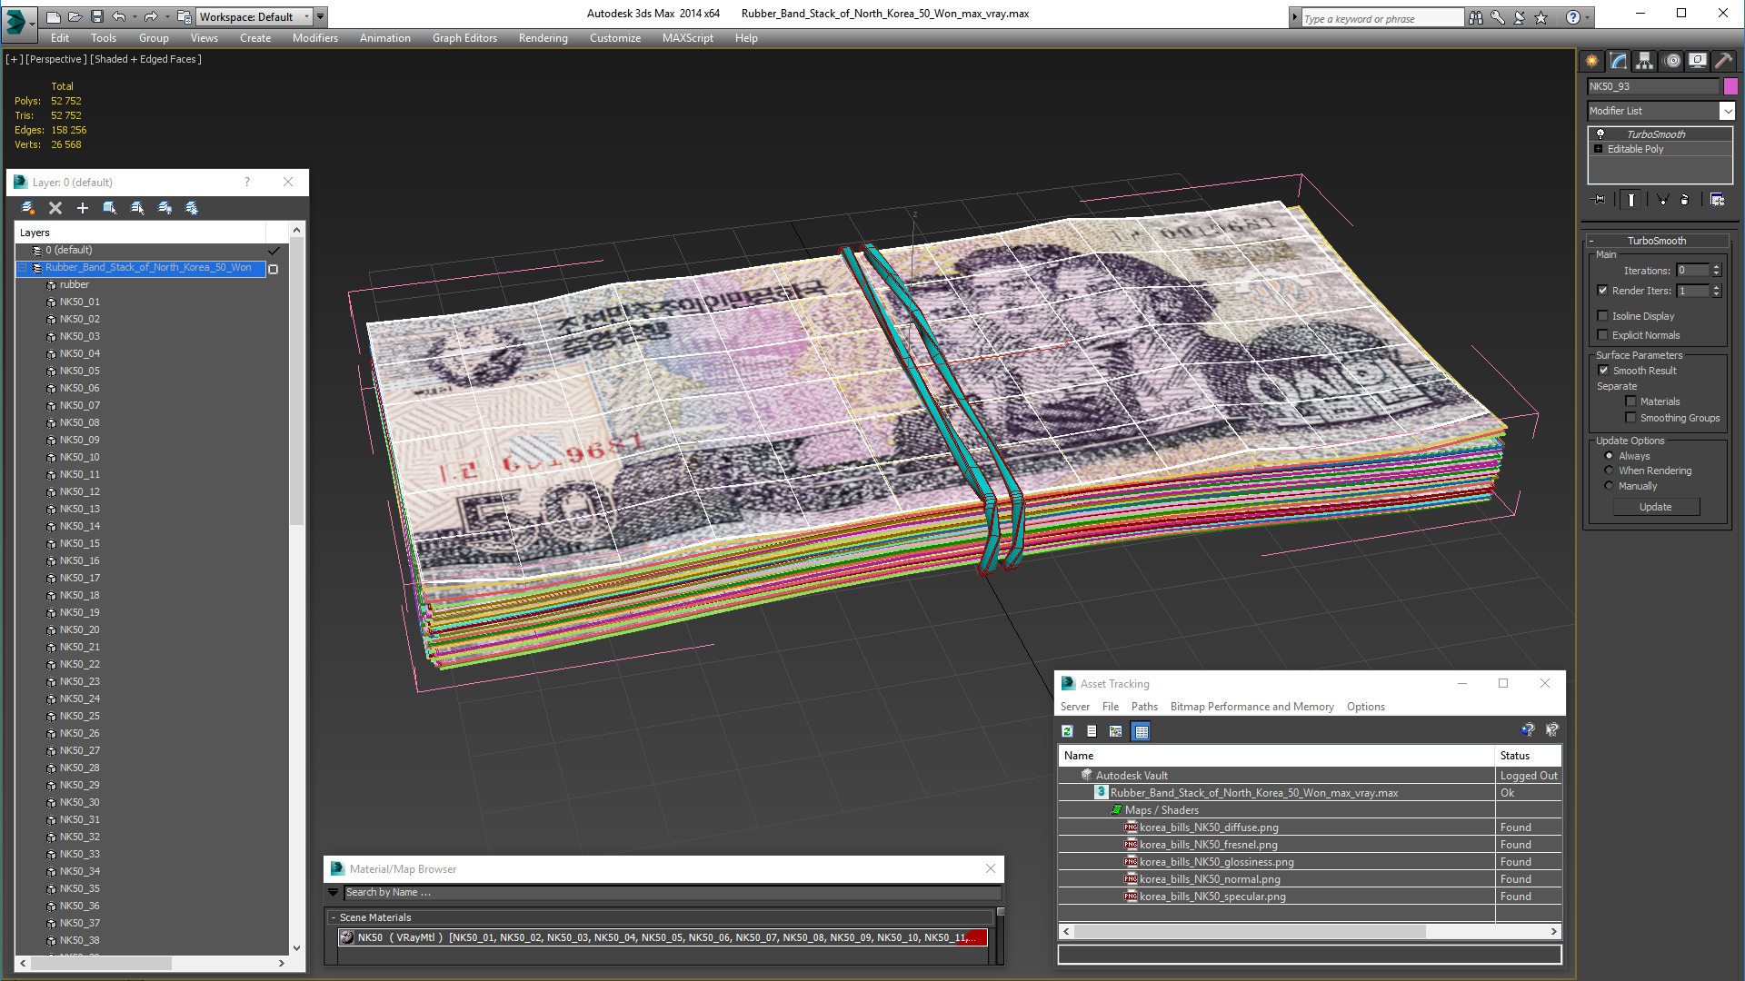This screenshot has height=981, width=1745.
Task: Click the Shaded + Edged Faces viewport label
Action: (145, 59)
